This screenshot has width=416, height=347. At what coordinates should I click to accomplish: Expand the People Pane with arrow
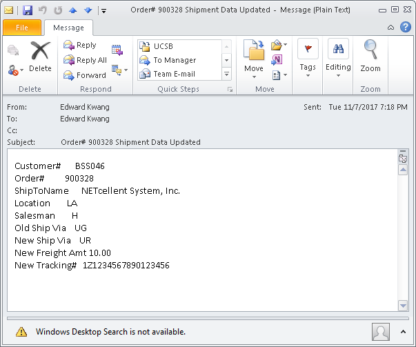(x=403, y=332)
